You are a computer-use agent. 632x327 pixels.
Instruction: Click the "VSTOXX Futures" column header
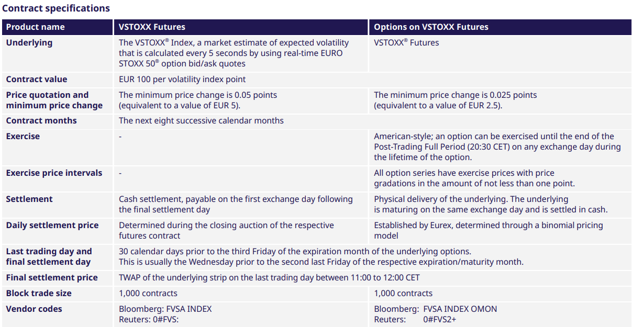(152, 27)
